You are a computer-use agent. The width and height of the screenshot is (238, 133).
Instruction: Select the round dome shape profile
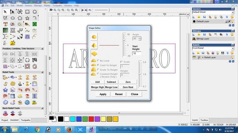pyautogui.click(x=94, y=37)
